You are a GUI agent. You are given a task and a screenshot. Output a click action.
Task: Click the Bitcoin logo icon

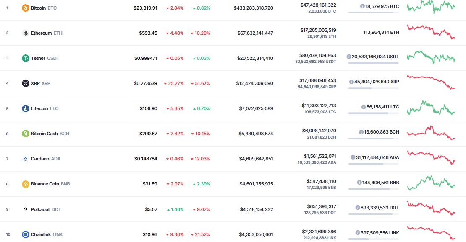click(26, 8)
